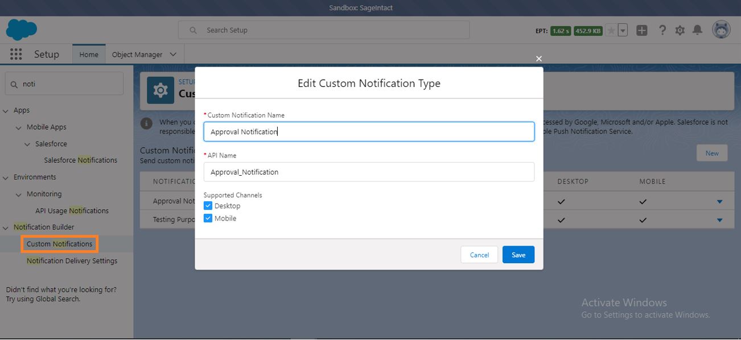
Task: Open row actions for Testing Purpose row
Action: point(720,220)
